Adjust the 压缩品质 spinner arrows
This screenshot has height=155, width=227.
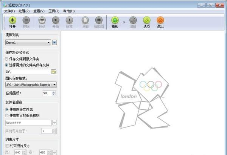coord(54,93)
